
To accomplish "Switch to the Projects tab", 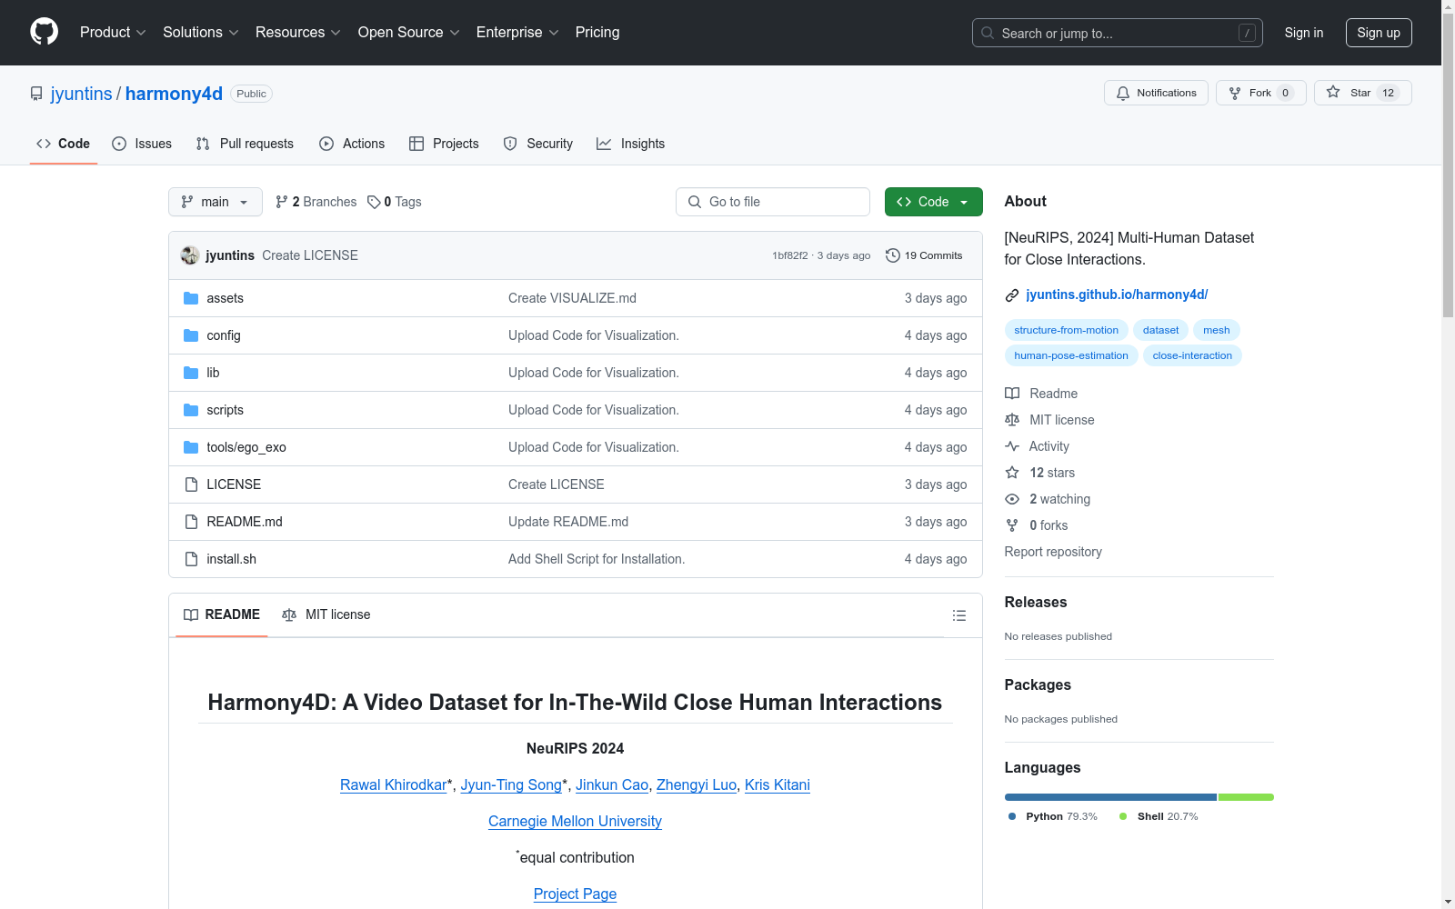I will point(444,144).
